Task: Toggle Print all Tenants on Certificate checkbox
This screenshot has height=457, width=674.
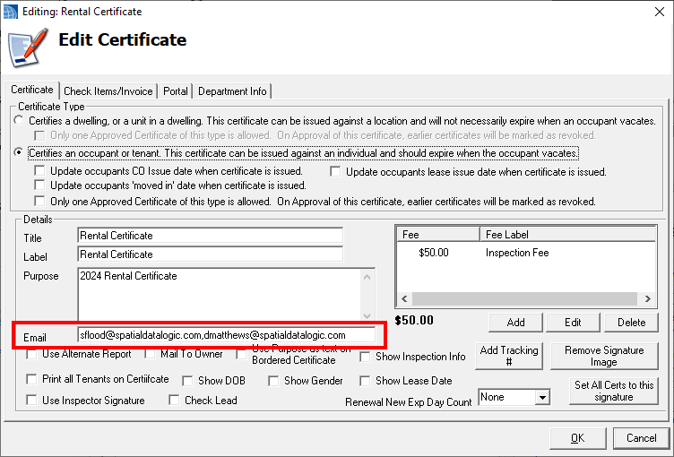Action: point(31,379)
